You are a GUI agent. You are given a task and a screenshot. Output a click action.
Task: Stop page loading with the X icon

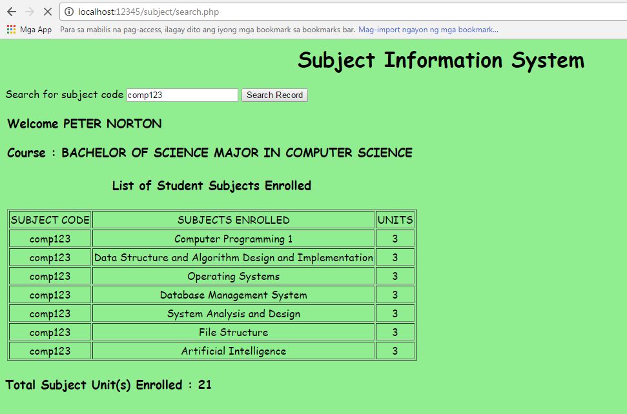49,12
